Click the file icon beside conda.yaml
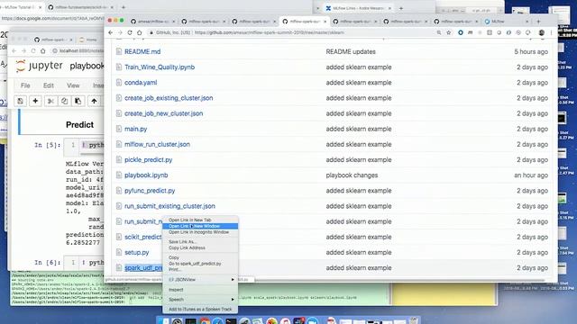 [x=118, y=82]
